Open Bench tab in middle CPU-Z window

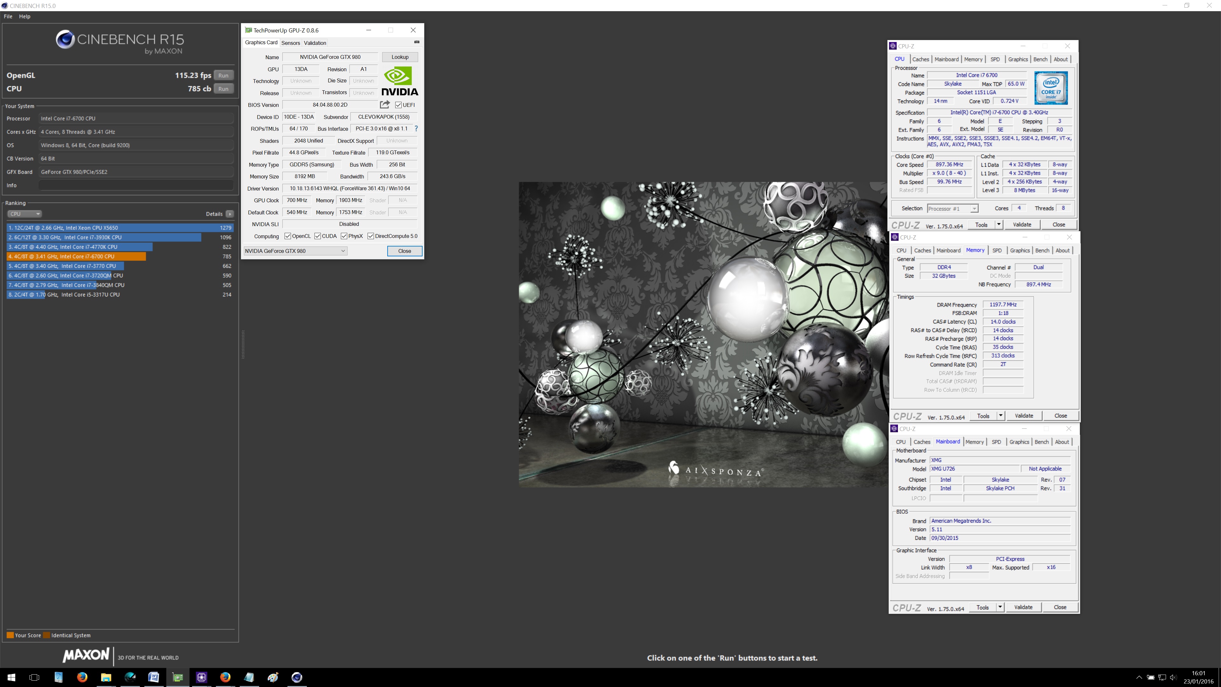[x=1042, y=250]
